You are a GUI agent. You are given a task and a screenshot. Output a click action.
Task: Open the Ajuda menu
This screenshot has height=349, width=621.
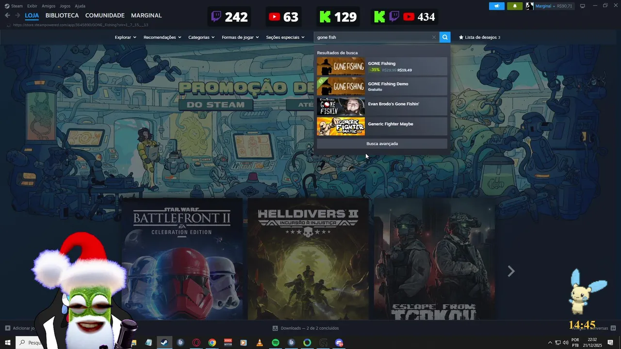pyautogui.click(x=80, y=6)
